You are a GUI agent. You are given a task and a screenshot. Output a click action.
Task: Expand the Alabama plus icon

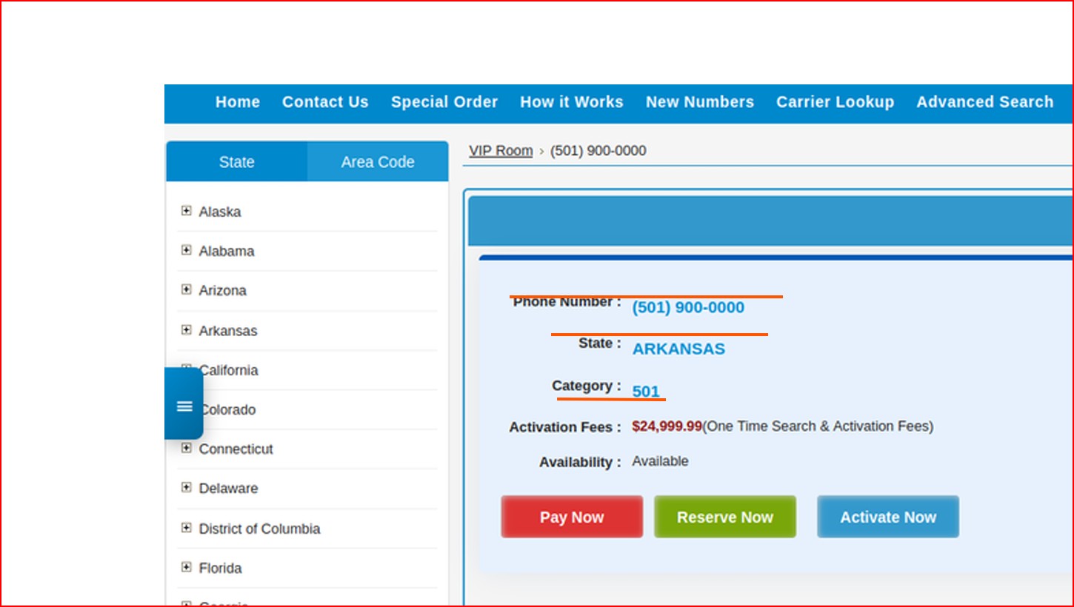tap(186, 250)
